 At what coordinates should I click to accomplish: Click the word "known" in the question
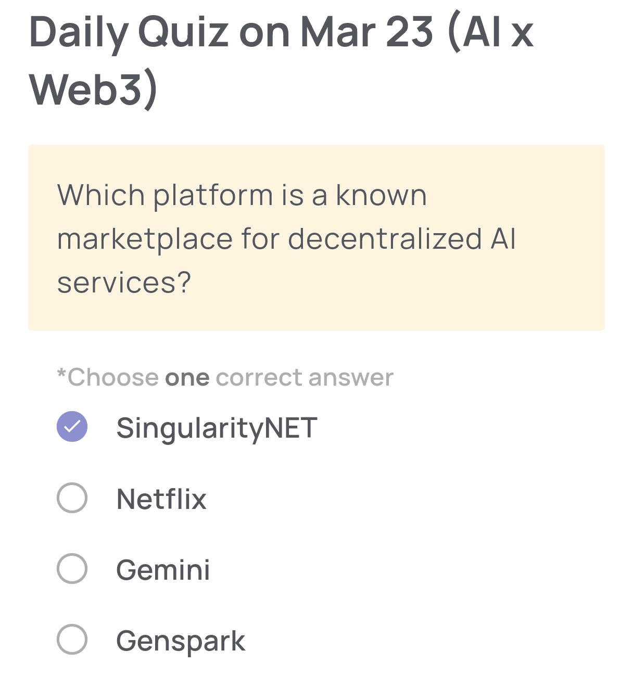[x=381, y=196]
